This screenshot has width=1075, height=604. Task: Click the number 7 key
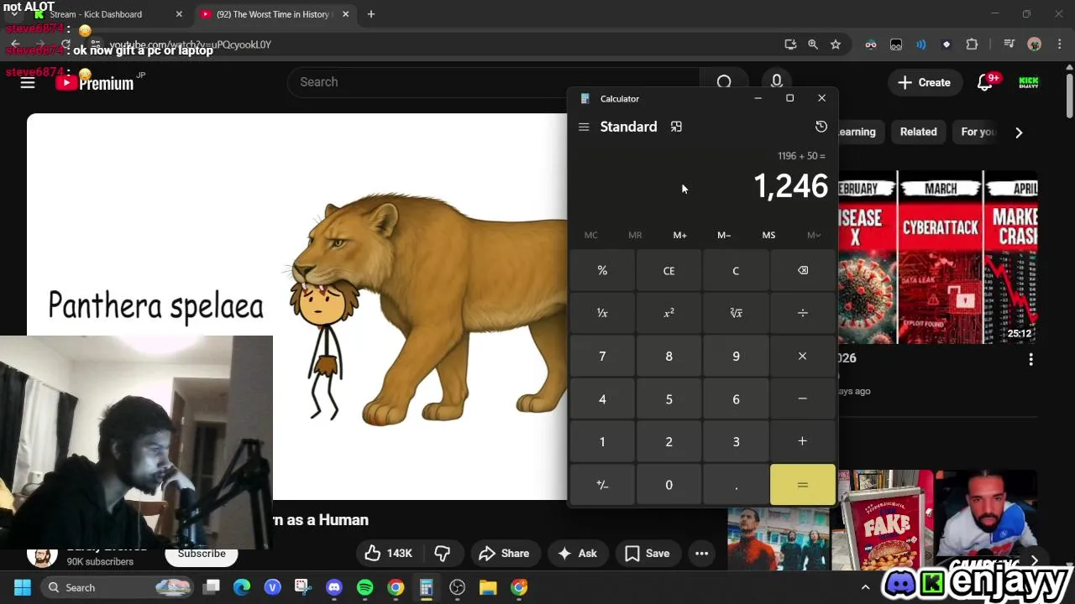(602, 357)
